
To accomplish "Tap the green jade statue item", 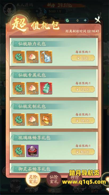I will click(x=46, y=88).
